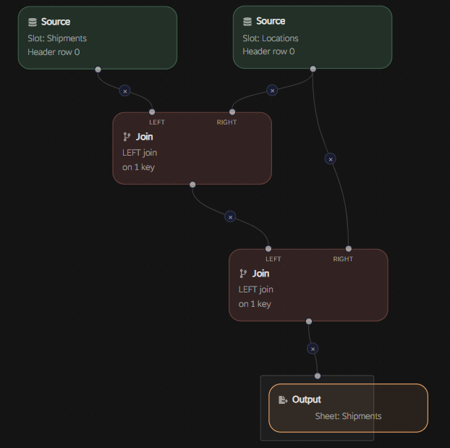Click 'Header row 0' on Locations Source

point(268,51)
